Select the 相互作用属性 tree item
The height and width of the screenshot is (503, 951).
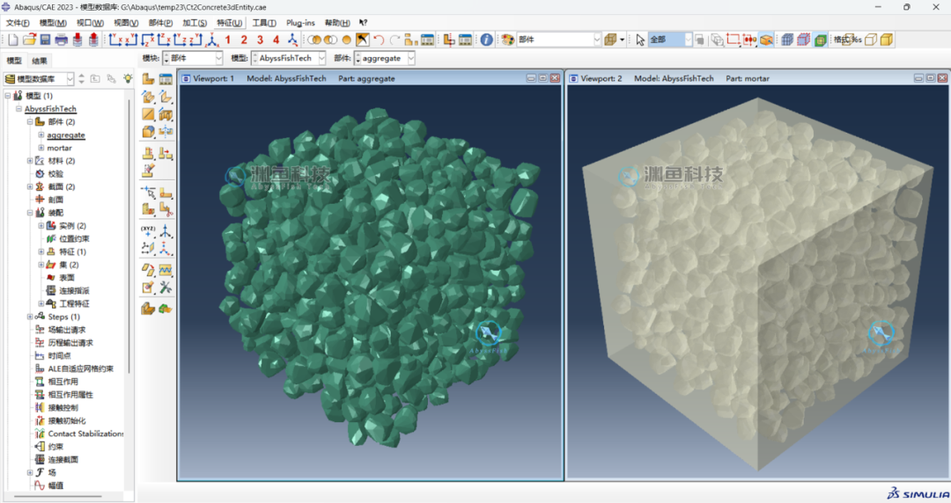point(70,395)
